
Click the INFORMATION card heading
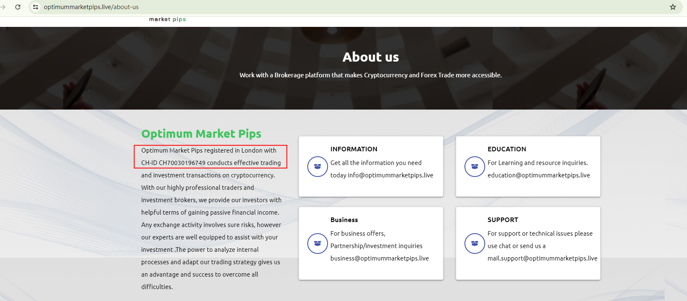click(x=354, y=149)
